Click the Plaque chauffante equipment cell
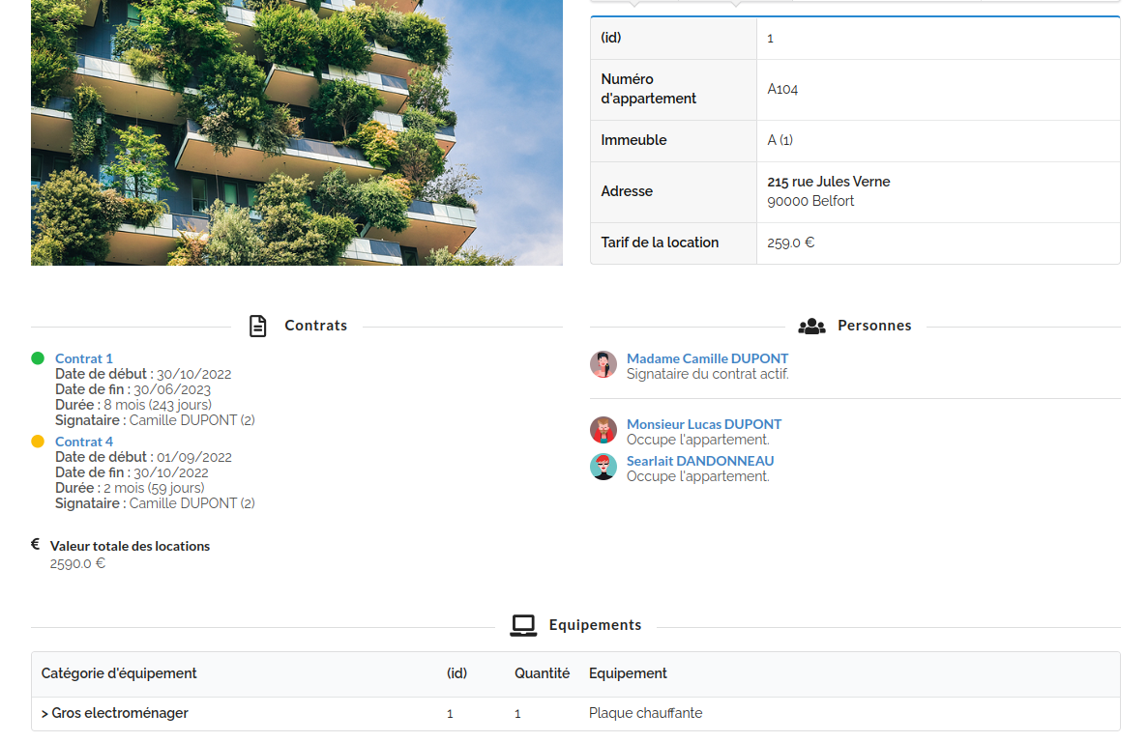 click(645, 713)
